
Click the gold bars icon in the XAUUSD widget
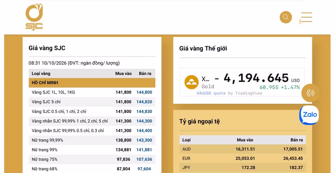coord(191,82)
